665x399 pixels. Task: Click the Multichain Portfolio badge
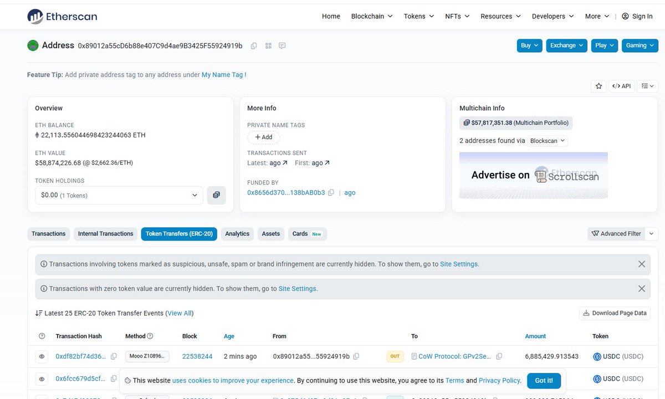(x=515, y=123)
